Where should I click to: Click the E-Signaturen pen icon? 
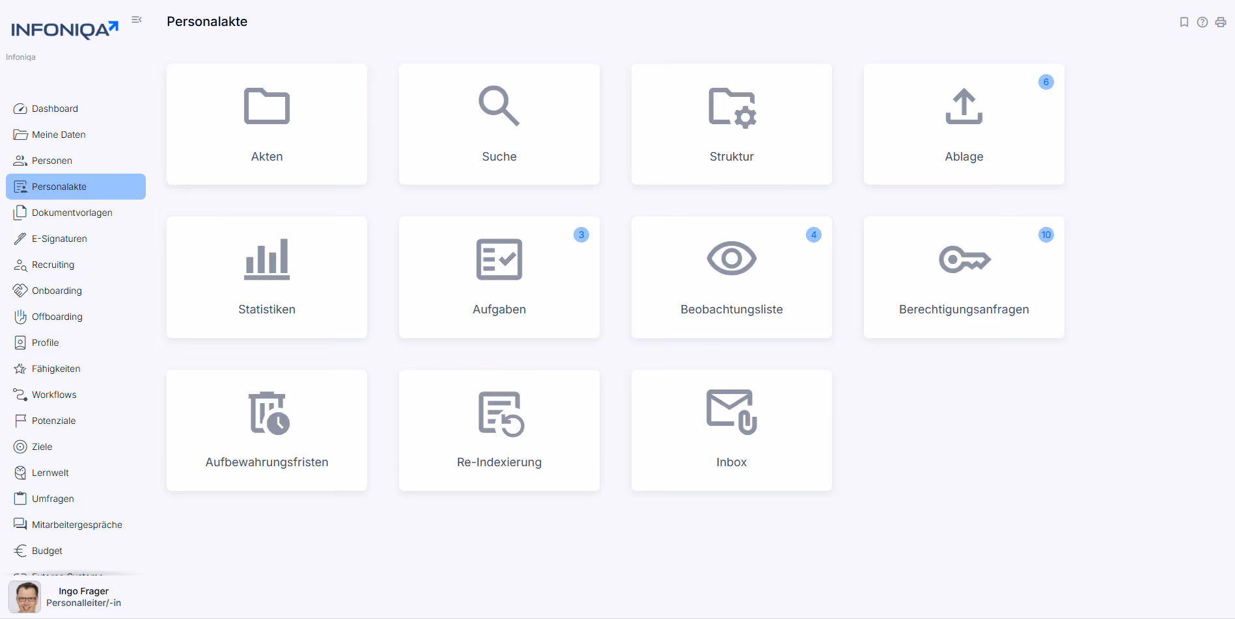click(20, 239)
